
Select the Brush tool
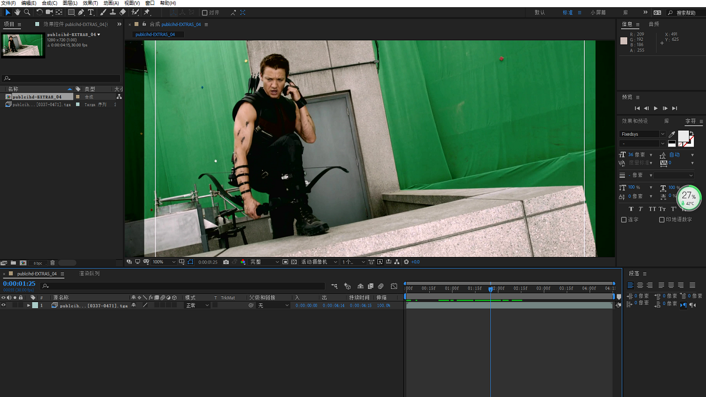103,12
